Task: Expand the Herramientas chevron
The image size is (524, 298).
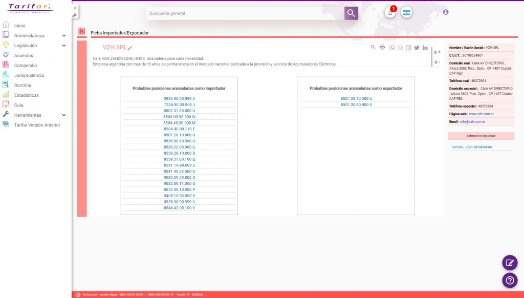Action: click(x=64, y=115)
